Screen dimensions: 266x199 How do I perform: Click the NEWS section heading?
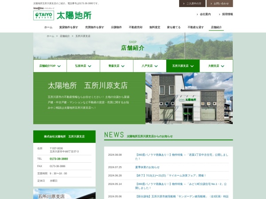114,135
